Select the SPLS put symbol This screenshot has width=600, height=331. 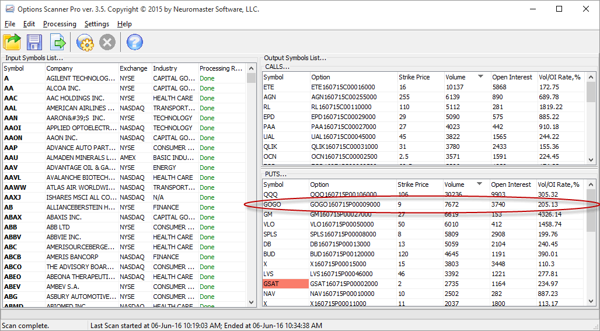tap(270, 235)
